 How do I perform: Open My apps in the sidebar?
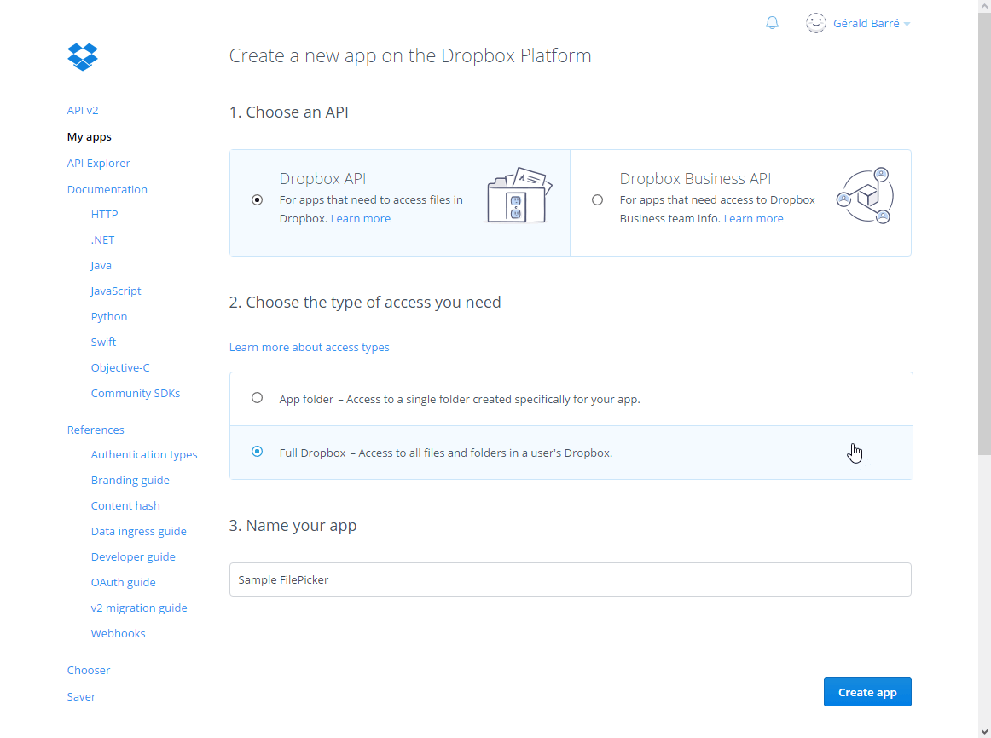89,136
